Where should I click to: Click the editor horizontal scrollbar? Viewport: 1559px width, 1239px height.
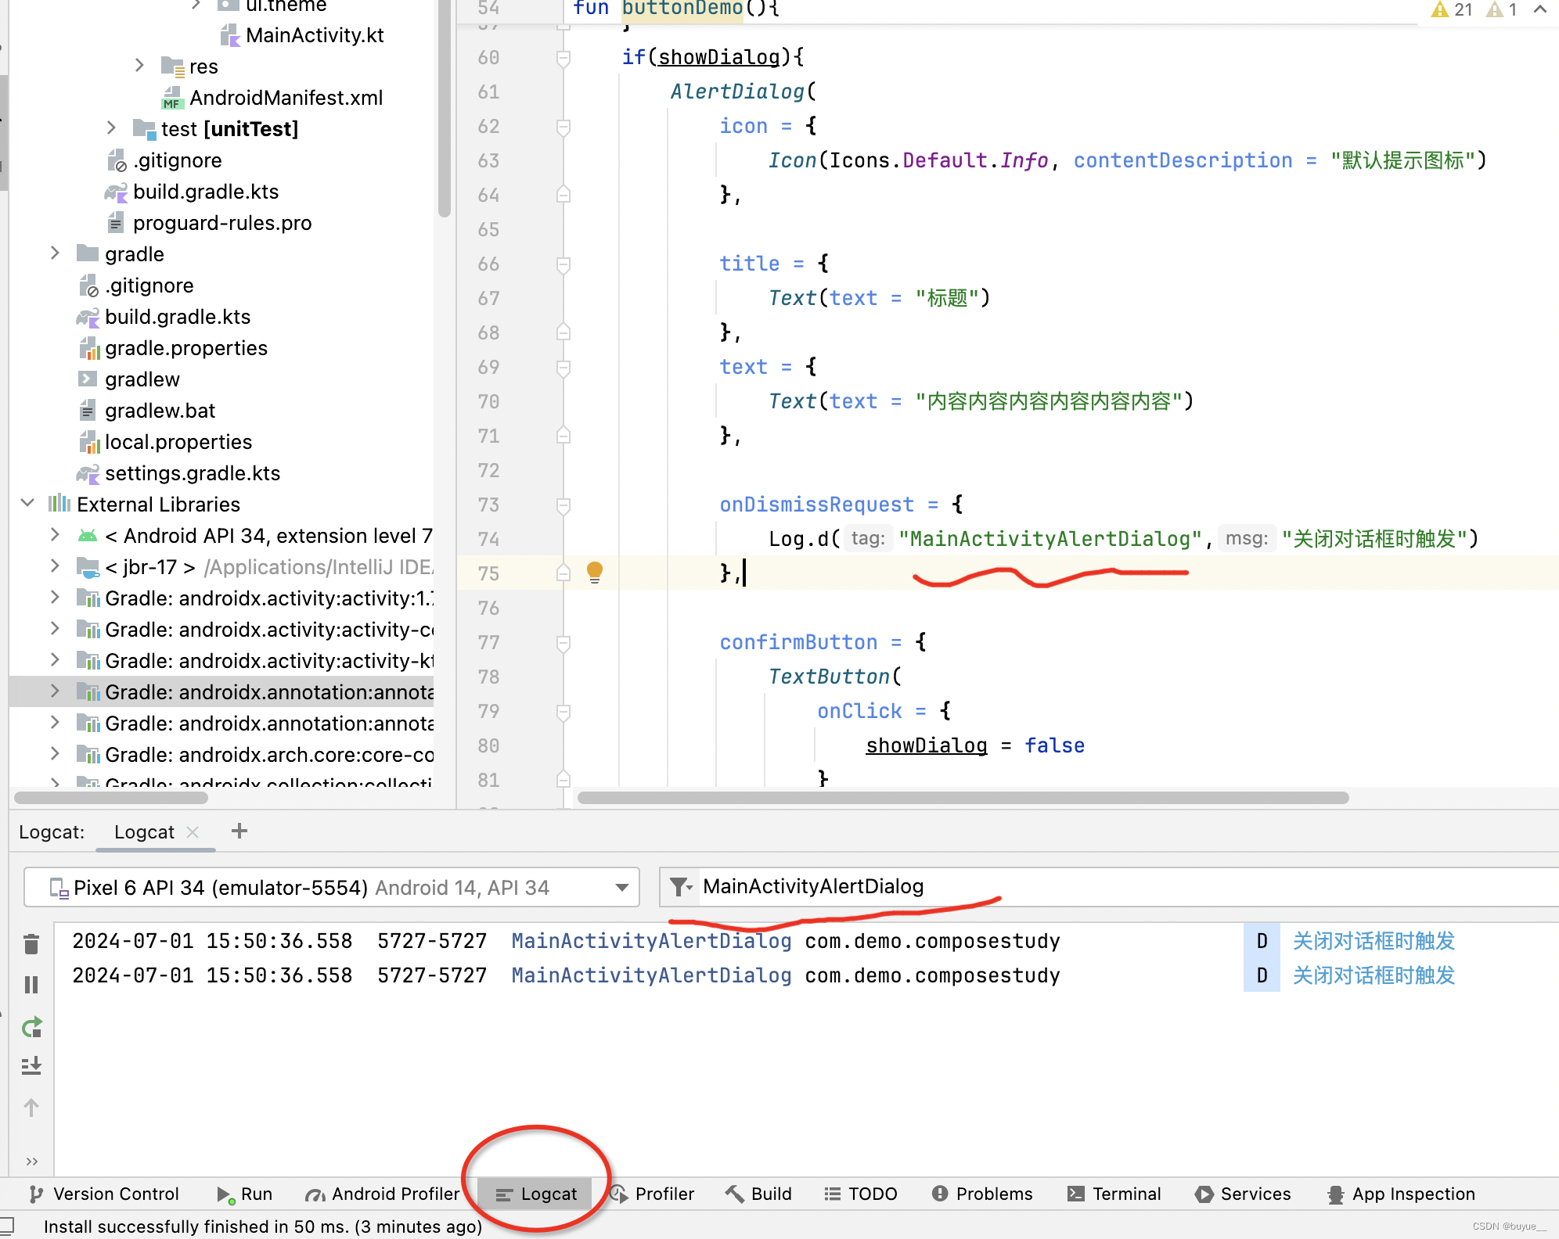[963, 798]
